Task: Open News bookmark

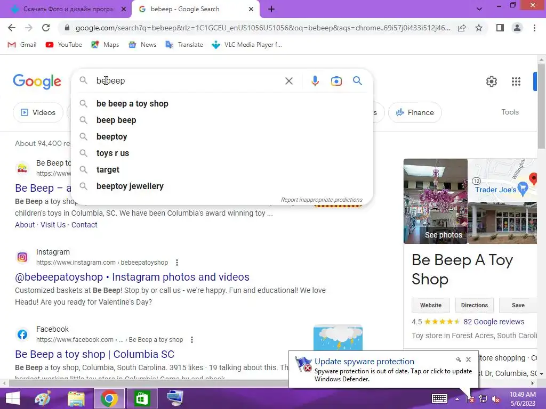Action: point(142,45)
